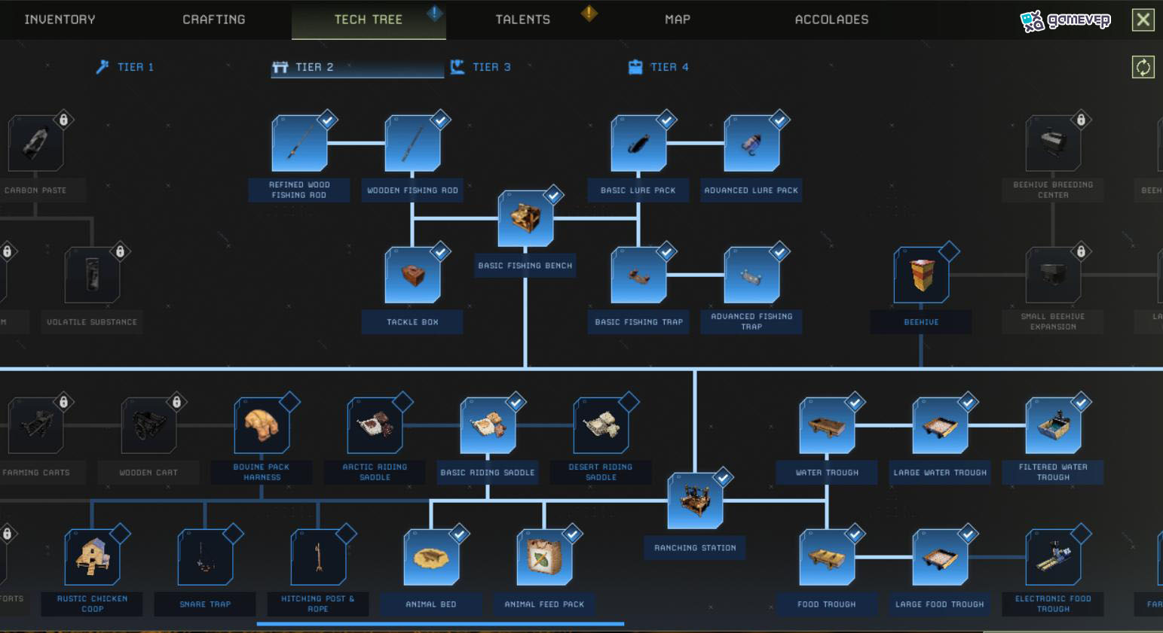Select the Filtered Water Trough icon
1163x633 pixels.
tap(1053, 425)
